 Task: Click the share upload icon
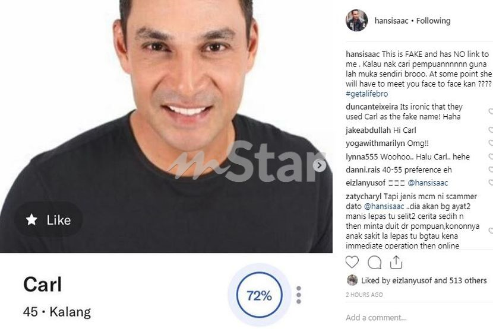pos(396,263)
